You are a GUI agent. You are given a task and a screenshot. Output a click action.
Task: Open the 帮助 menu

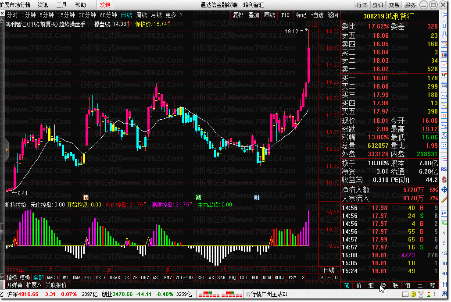click(81, 5)
